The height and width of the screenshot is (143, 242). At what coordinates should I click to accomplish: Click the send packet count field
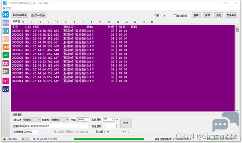coord(110,126)
